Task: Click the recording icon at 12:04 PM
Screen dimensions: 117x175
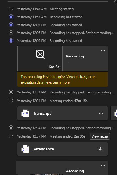Action: coord(11,25)
